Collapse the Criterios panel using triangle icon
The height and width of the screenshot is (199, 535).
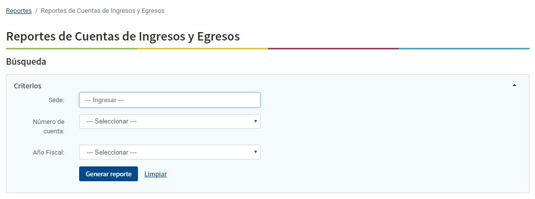click(x=514, y=85)
